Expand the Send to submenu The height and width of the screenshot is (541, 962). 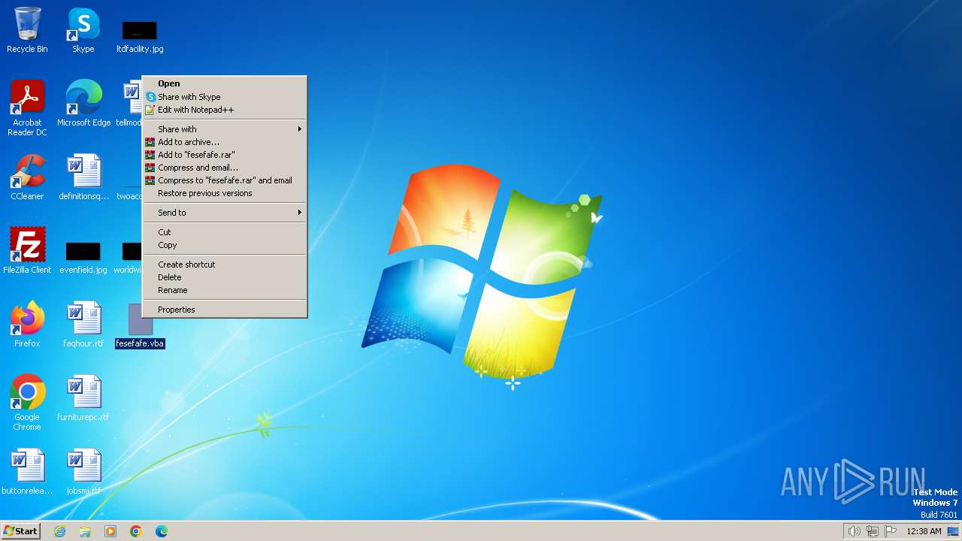[x=225, y=213]
